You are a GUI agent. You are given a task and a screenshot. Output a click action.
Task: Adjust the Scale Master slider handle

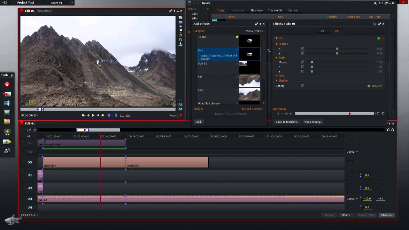pyautogui.click(x=312, y=62)
